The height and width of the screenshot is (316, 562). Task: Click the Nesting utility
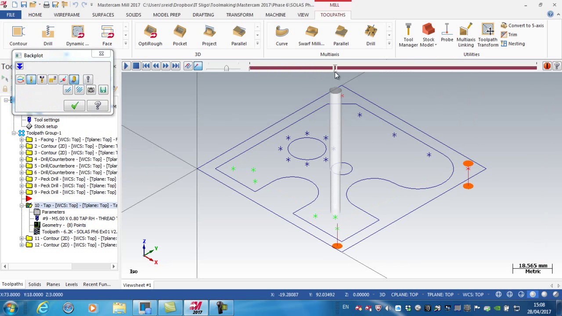tap(513, 44)
